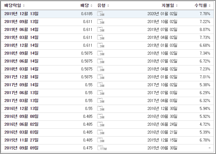Sort by 수익률 column header
This screenshot has width=216, height=154.
click(202, 6)
